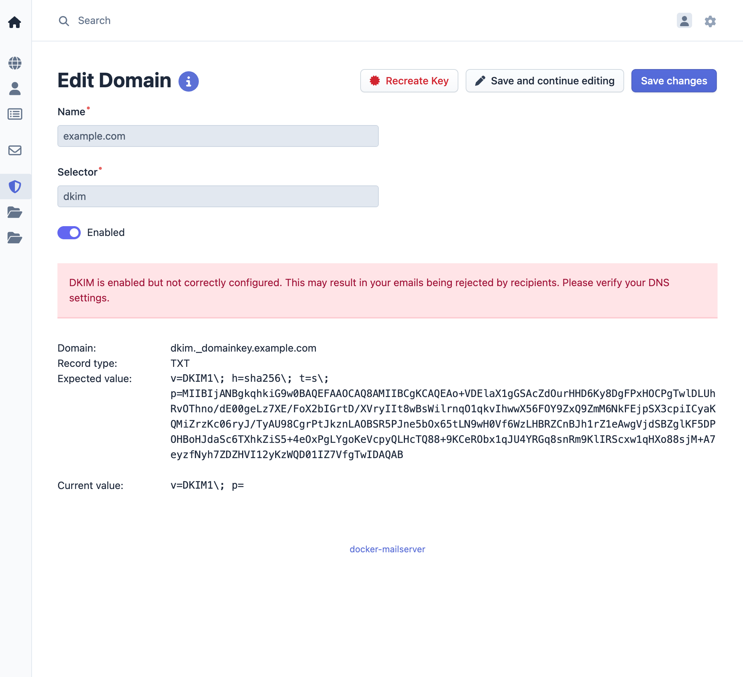This screenshot has height=677, width=743.
Task: Open the user accounts icon in sidebar
Action: tap(15, 88)
